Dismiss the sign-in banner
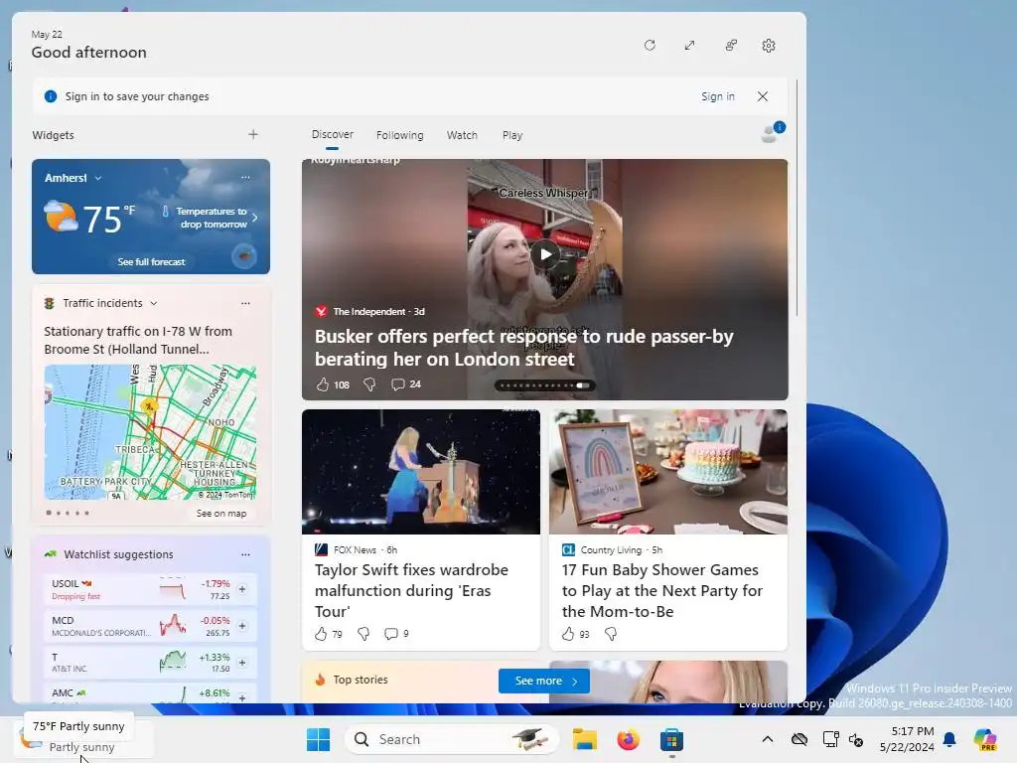Image resolution: width=1017 pixels, height=763 pixels. click(763, 96)
